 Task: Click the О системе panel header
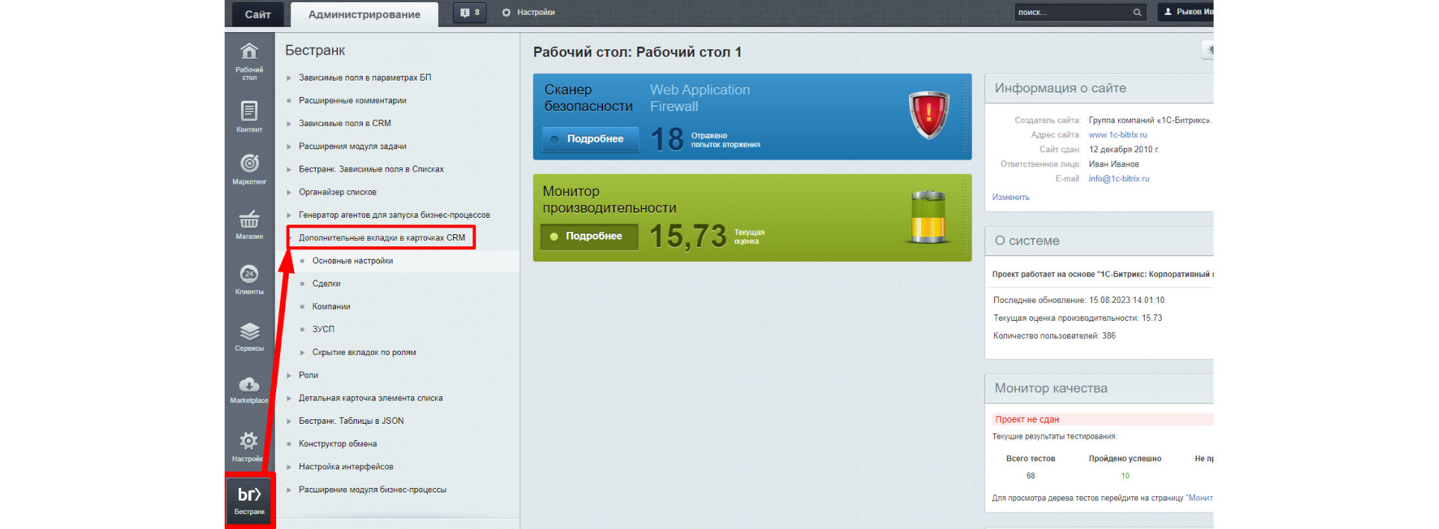[x=1026, y=241]
